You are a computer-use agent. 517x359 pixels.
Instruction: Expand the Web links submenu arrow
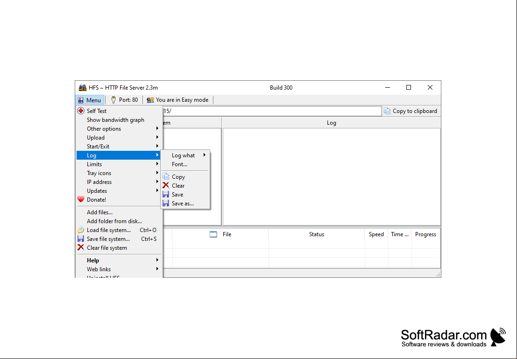pos(157,269)
